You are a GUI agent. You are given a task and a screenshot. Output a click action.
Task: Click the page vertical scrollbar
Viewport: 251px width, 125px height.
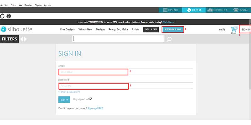click(x=250, y=54)
